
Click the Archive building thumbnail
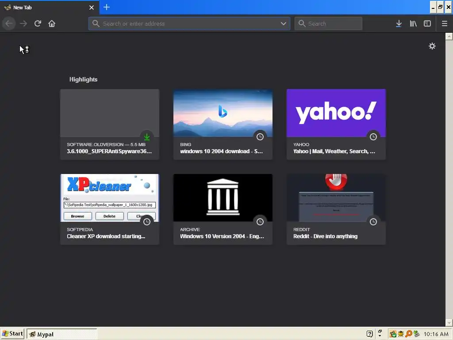[223, 198]
